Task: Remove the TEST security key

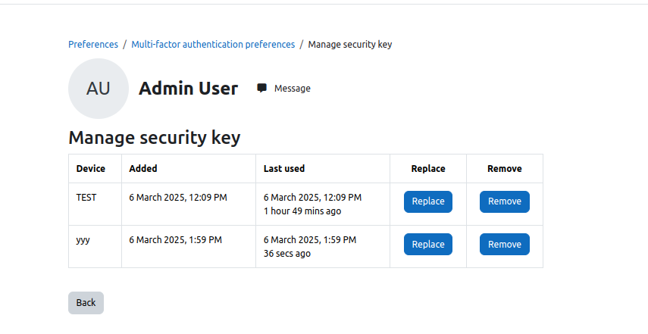Action: click(x=504, y=201)
